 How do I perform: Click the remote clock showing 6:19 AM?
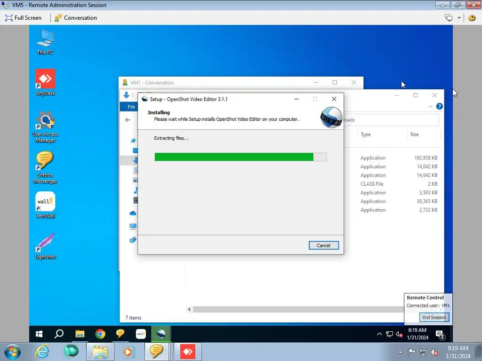[x=418, y=334]
